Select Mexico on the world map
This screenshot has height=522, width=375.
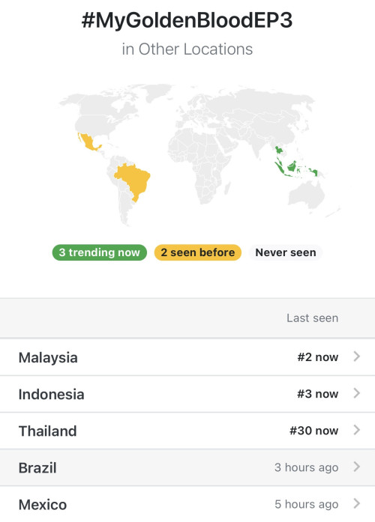pos(88,142)
